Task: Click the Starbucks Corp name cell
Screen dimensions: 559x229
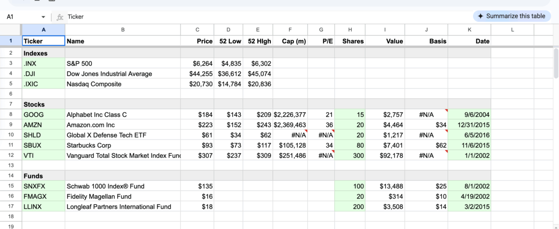Action: [123, 146]
